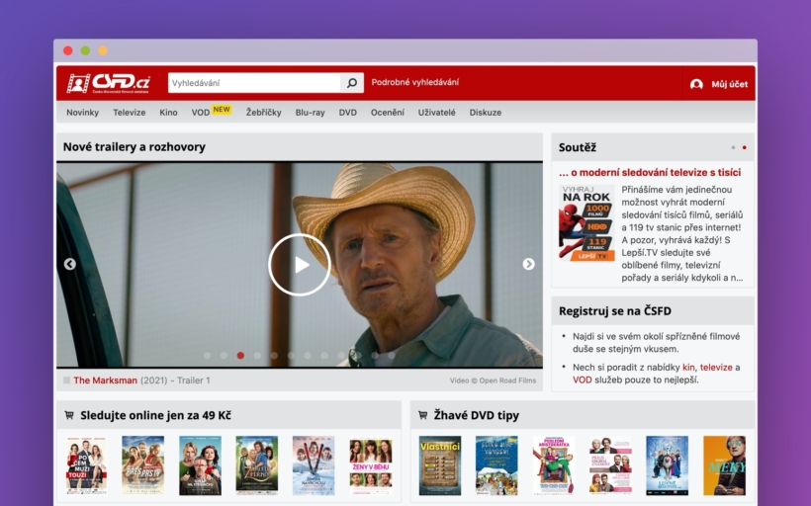Viewport: 811px width, 506px height.
Task: Select the active red third carousel dot
Action: coord(240,356)
